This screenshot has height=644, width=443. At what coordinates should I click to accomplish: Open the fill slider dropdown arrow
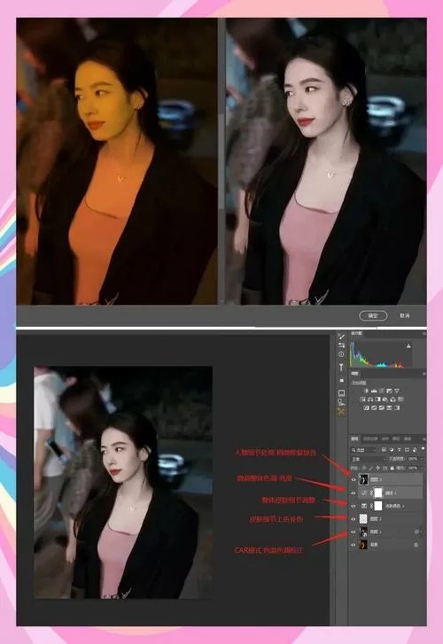(422, 469)
